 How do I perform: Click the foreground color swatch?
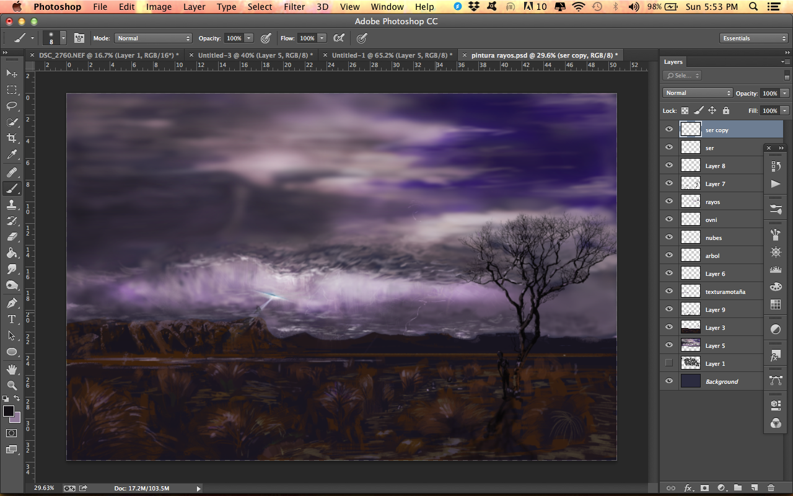(9, 411)
